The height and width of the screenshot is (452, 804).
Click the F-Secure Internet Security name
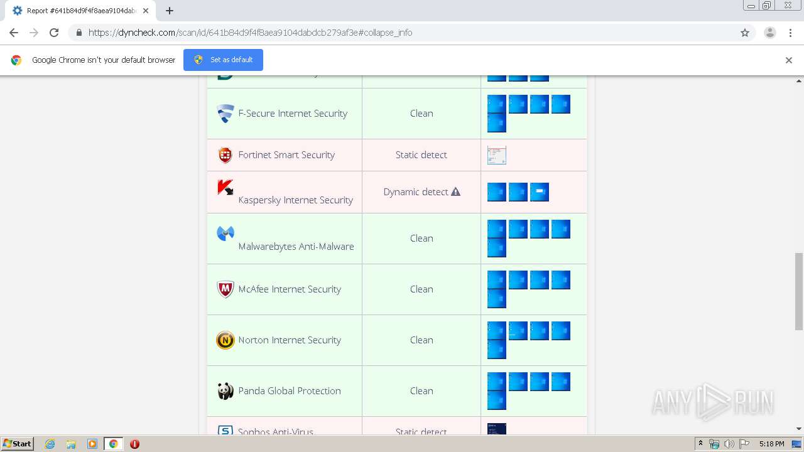pyautogui.click(x=293, y=114)
